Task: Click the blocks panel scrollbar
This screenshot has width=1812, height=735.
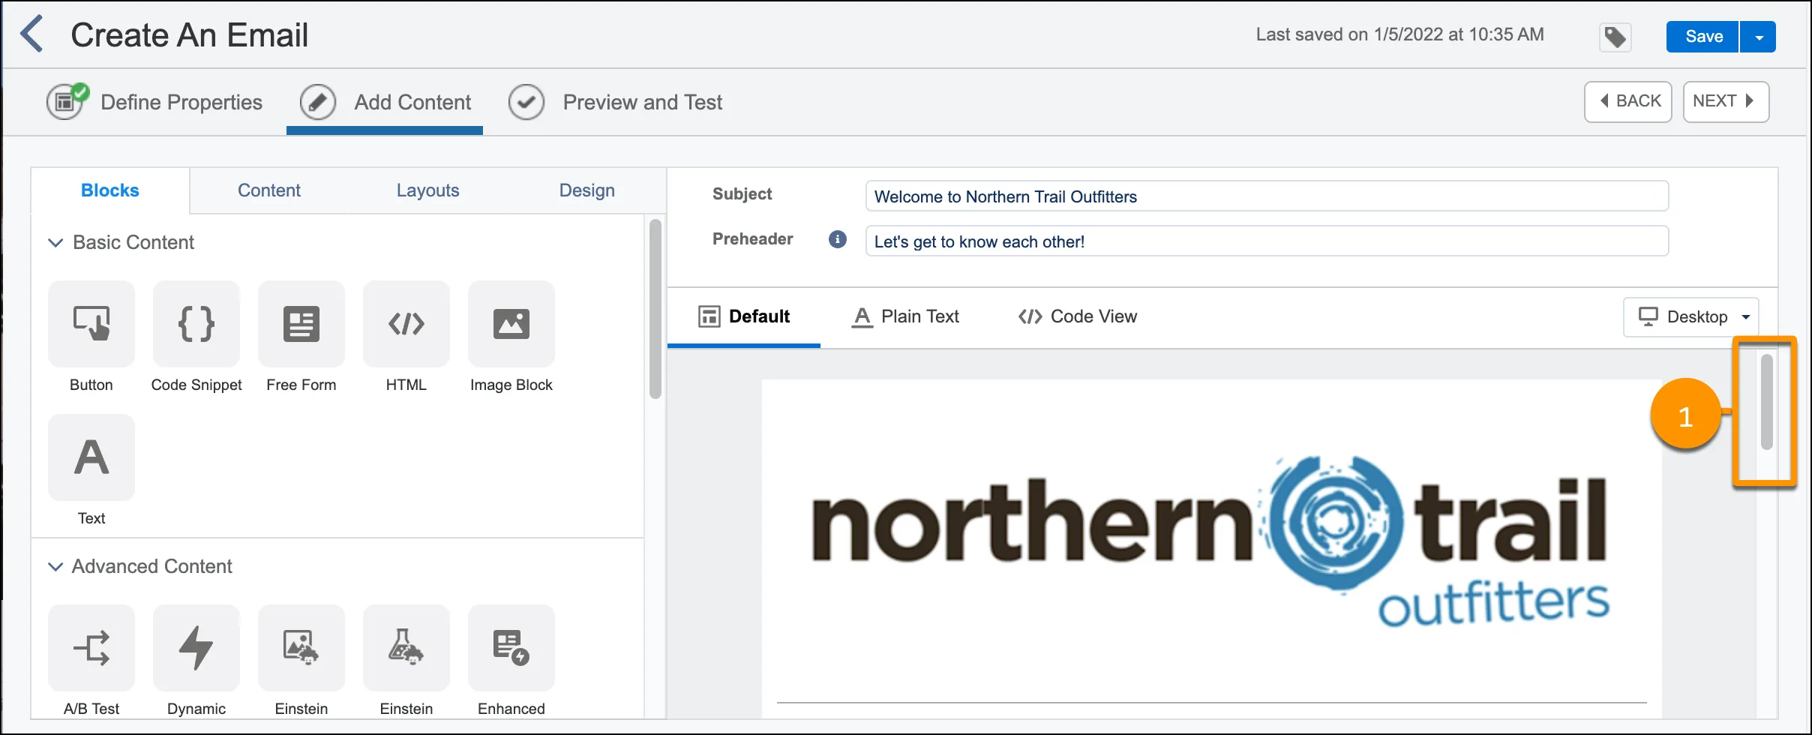Action: pyautogui.click(x=655, y=309)
